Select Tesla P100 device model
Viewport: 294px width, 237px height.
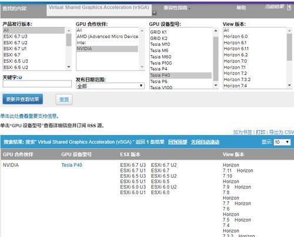coord(181,63)
